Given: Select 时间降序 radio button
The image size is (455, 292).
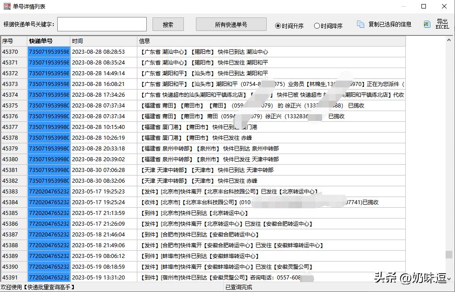Looking at the screenshot, I should [x=317, y=26].
